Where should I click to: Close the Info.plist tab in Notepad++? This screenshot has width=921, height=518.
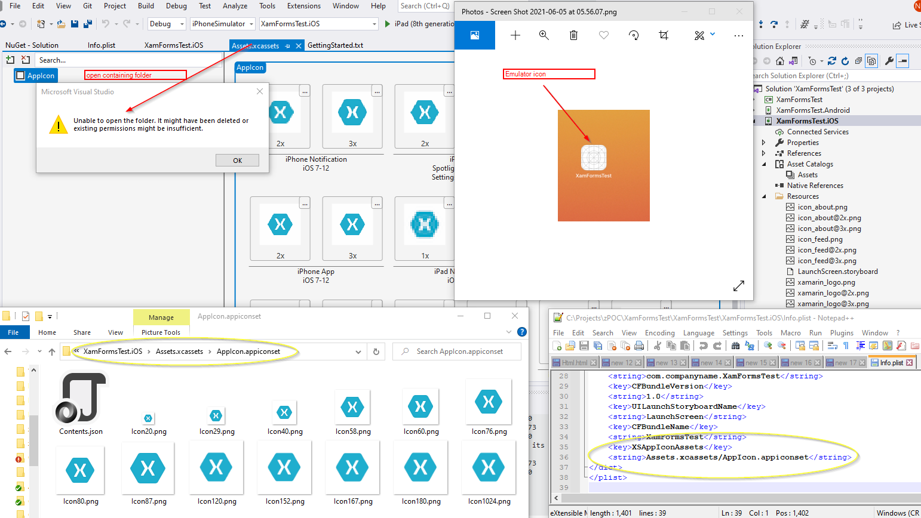910,363
